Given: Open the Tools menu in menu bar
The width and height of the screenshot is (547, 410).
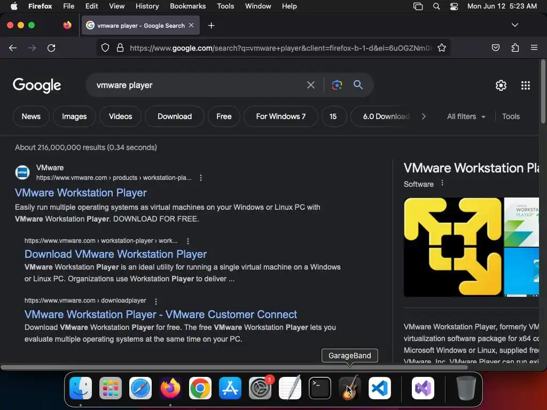Looking at the screenshot, I should [x=225, y=6].
